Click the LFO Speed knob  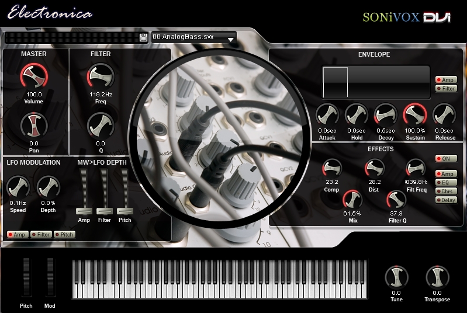tap(18, 187)
